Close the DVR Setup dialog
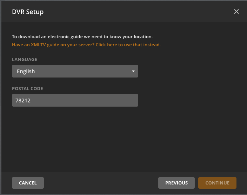 point(236,12)
